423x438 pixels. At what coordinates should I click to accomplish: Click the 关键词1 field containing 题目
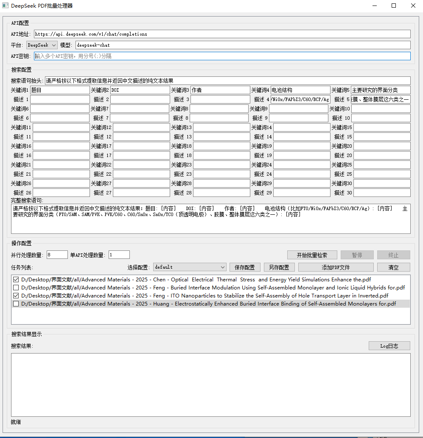point(60,90)
